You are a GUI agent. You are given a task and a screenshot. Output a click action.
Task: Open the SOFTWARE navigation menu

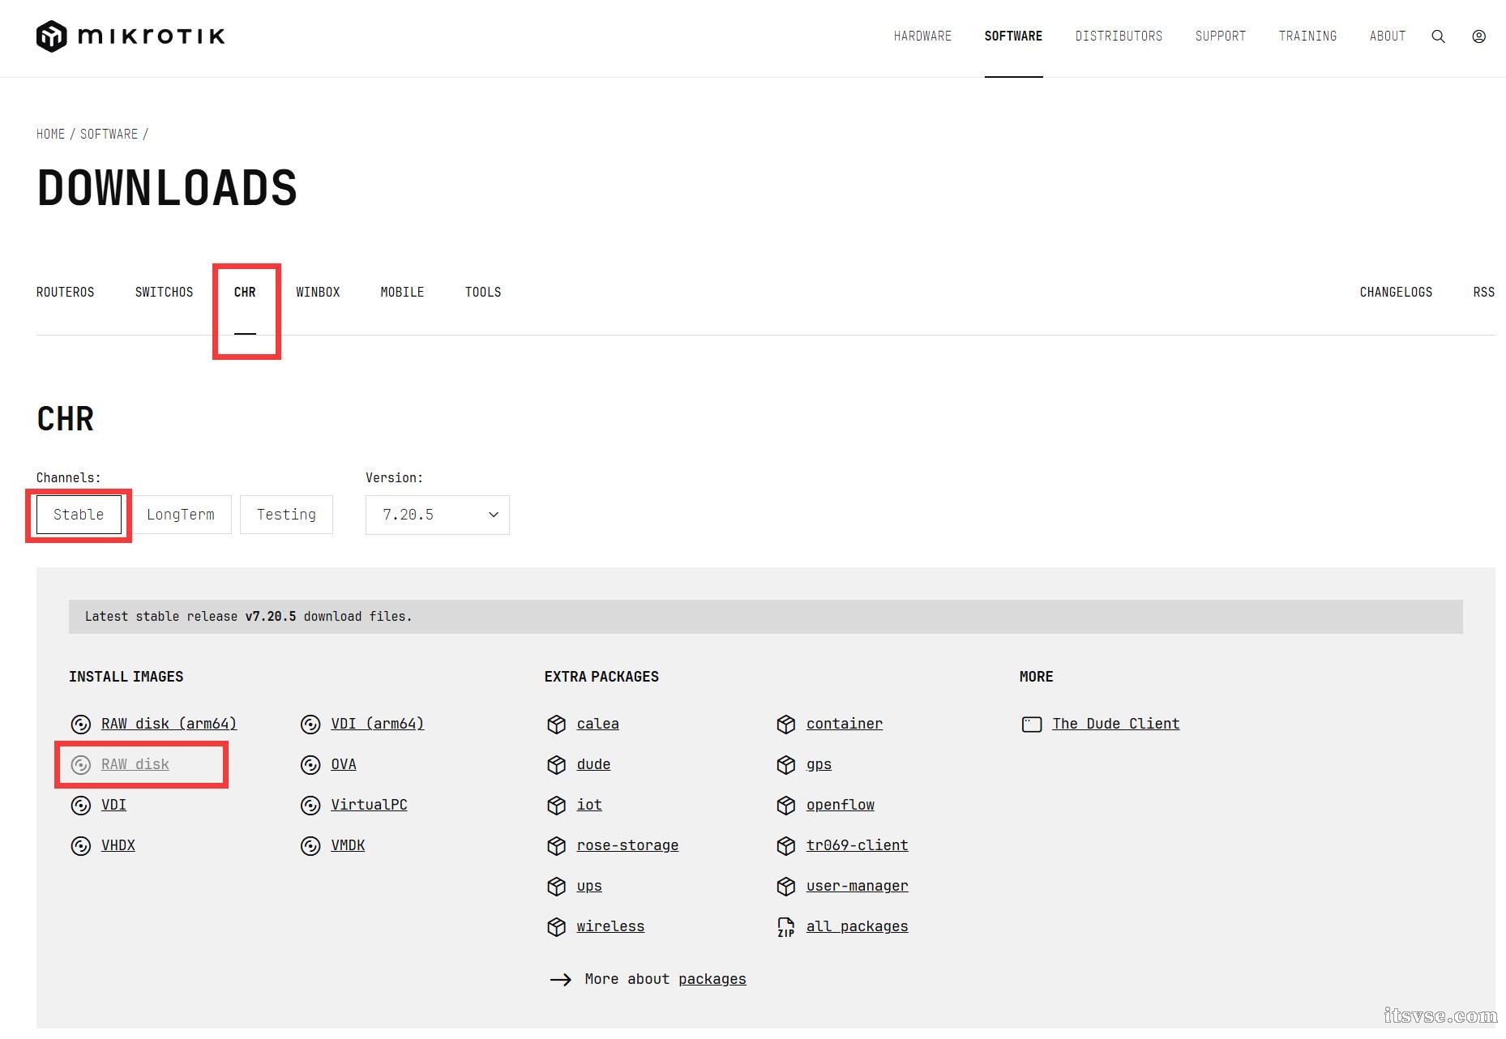click(x=1013, y=36)
